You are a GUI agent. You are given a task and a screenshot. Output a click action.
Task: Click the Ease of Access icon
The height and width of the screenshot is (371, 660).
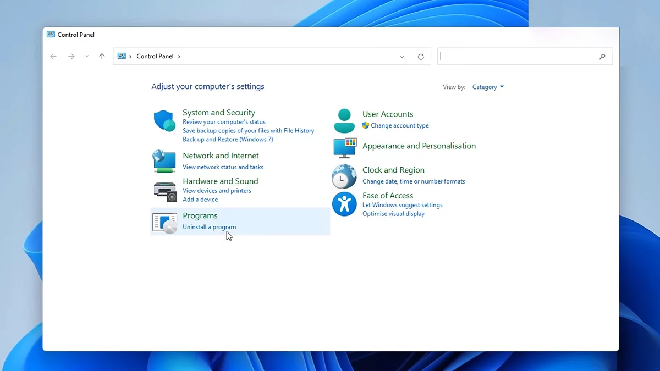tap(344, 204)
